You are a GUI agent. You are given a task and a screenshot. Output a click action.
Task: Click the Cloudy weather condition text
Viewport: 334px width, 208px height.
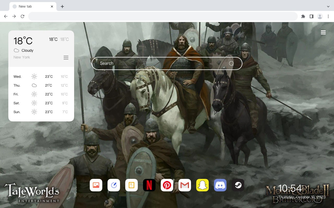pos(27,50)
